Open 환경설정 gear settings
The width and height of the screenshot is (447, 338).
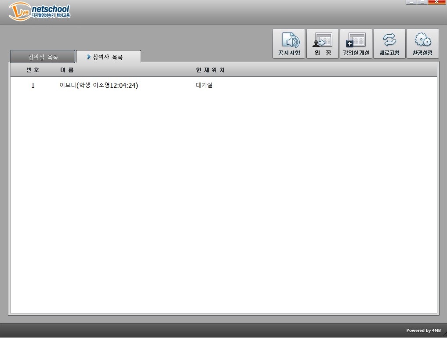tap(422, 40)
